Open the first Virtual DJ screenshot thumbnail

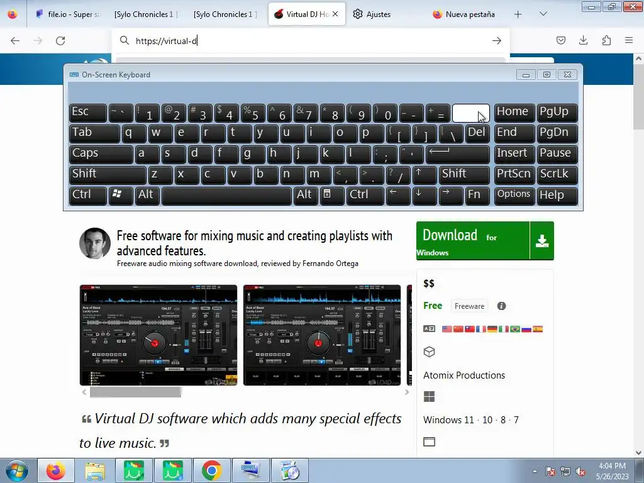pos(158,335)
